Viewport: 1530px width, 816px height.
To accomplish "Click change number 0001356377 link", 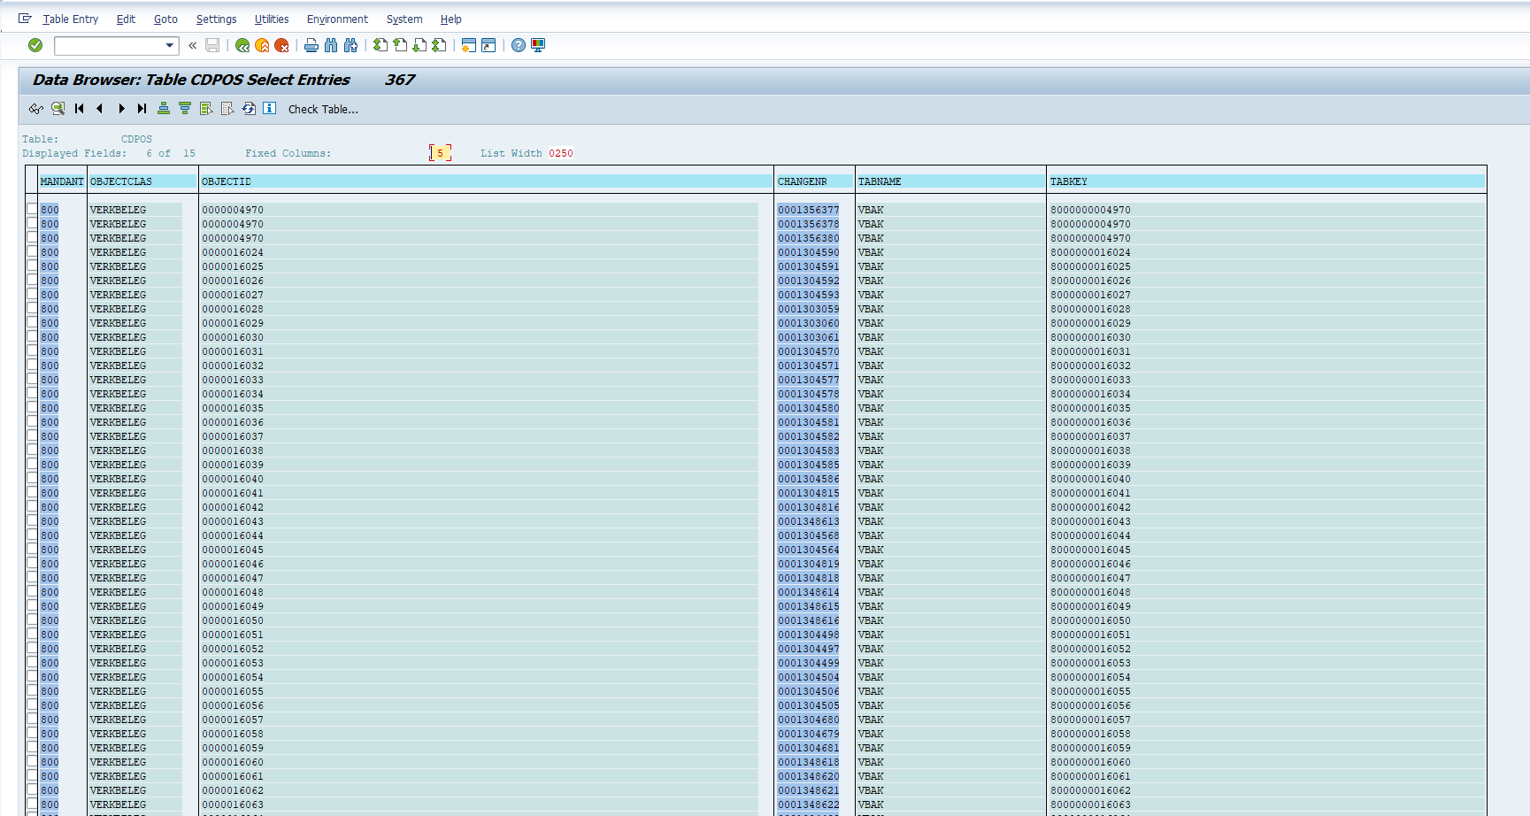I will [808, 211].
